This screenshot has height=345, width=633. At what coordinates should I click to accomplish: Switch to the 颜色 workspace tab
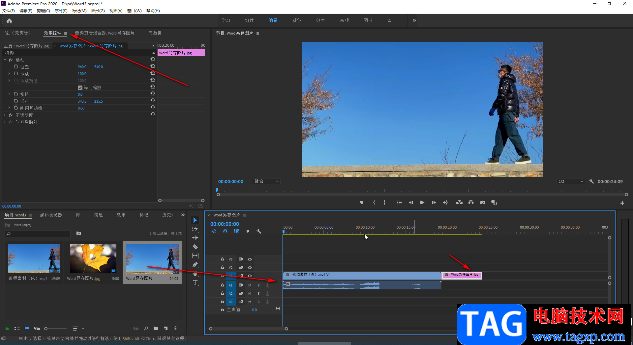(297, 20)
